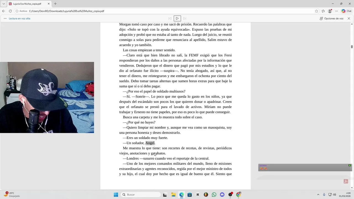Open Microsoft Store from the taskbar
This screenshot has height=199, width=354.
click(x=189, y=195)
